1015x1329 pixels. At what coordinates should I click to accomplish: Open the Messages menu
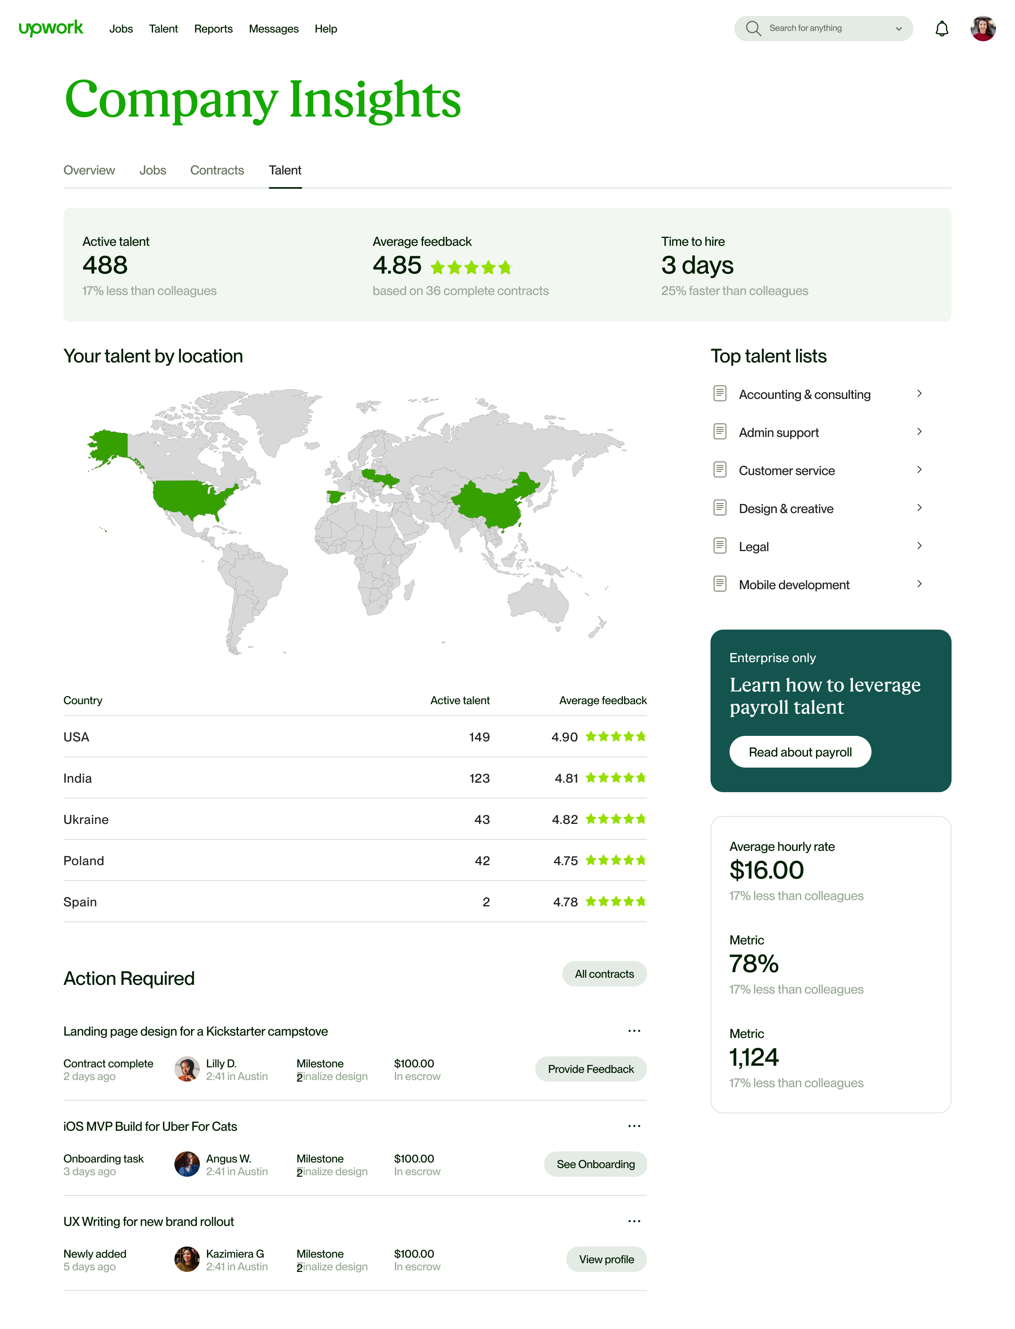pos(274,29)
